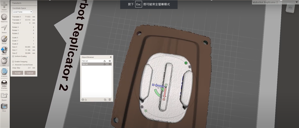Choose the Sculpt tool
Viewport: 299px width, 128px height.
[x=4, y=39]
